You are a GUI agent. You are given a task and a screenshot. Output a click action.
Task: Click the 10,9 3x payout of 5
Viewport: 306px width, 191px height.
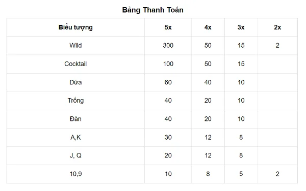[241, 174]
